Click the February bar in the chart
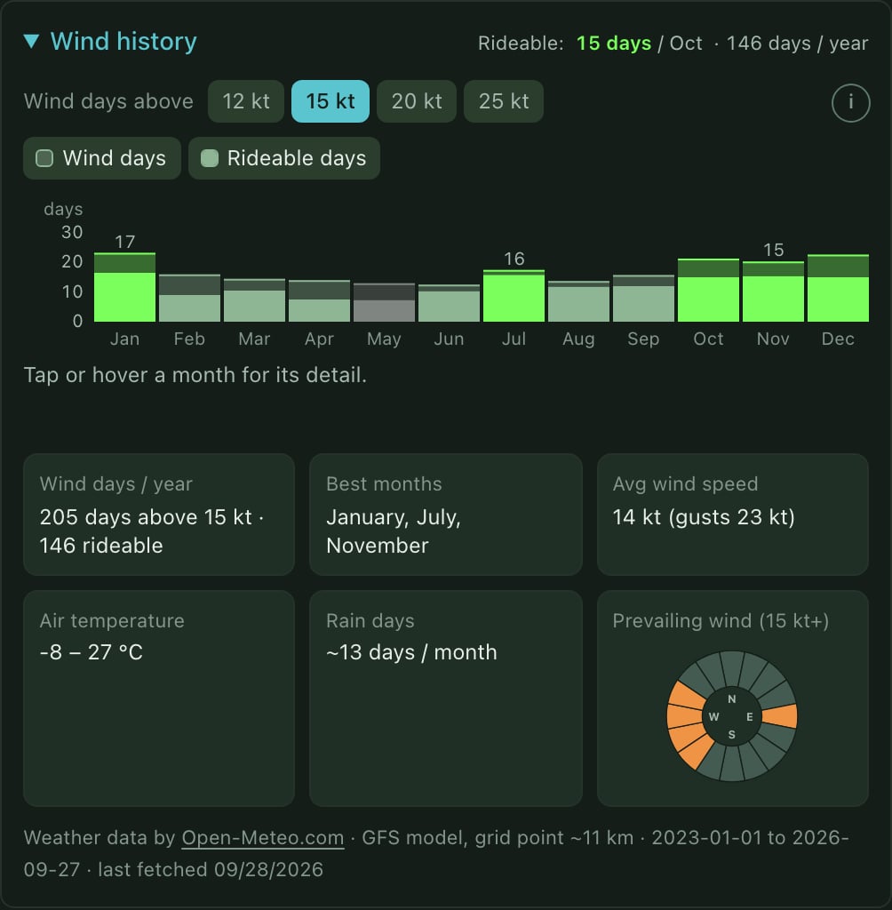Image resolution: width=892 pixels, height=910 pixels. pyautogui.click(x=190, y=298)
